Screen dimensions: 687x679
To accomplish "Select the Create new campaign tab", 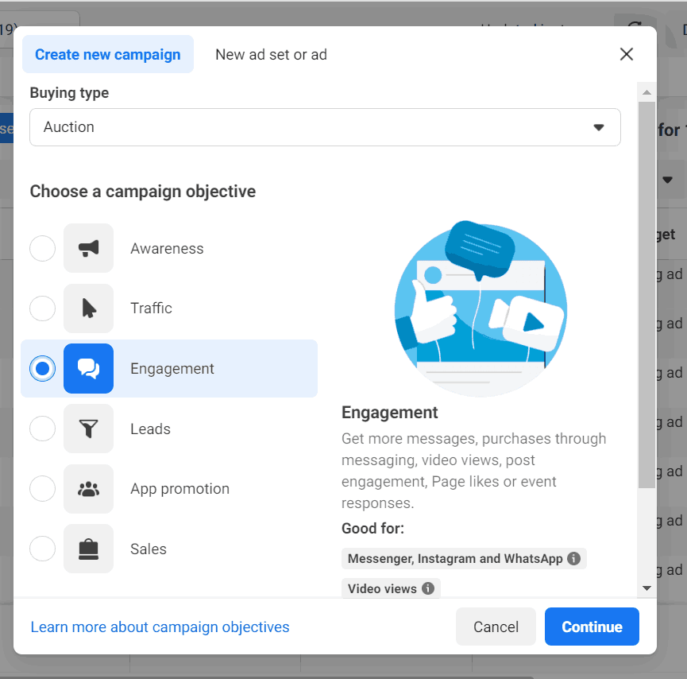I will pos(108,55).
